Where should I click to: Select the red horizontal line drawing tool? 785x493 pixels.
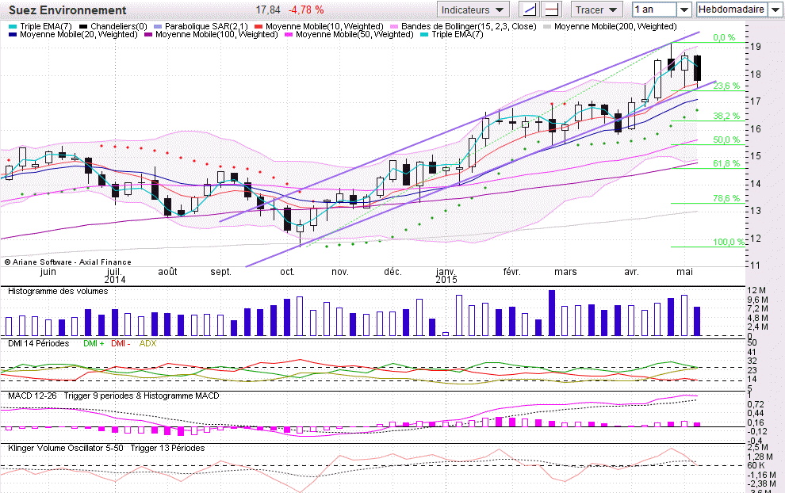[x=551, y=10]
